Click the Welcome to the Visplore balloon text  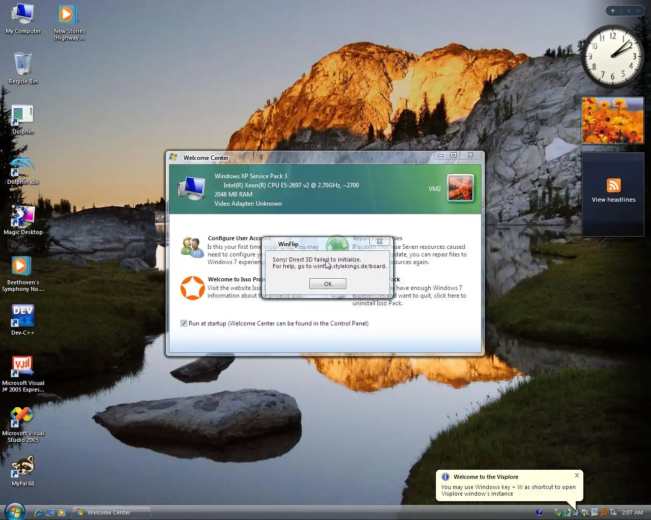[486, 477]
